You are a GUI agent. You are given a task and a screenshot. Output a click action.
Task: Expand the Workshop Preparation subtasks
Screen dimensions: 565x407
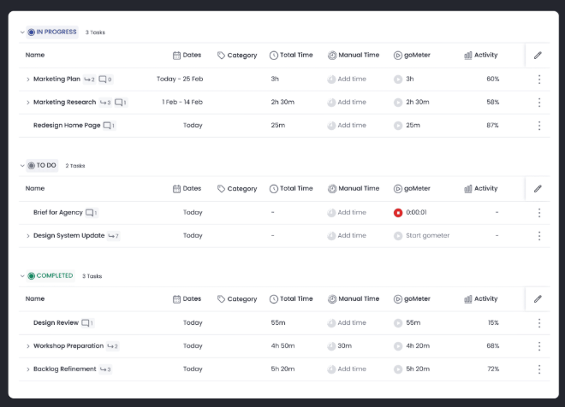coord(27,346)
